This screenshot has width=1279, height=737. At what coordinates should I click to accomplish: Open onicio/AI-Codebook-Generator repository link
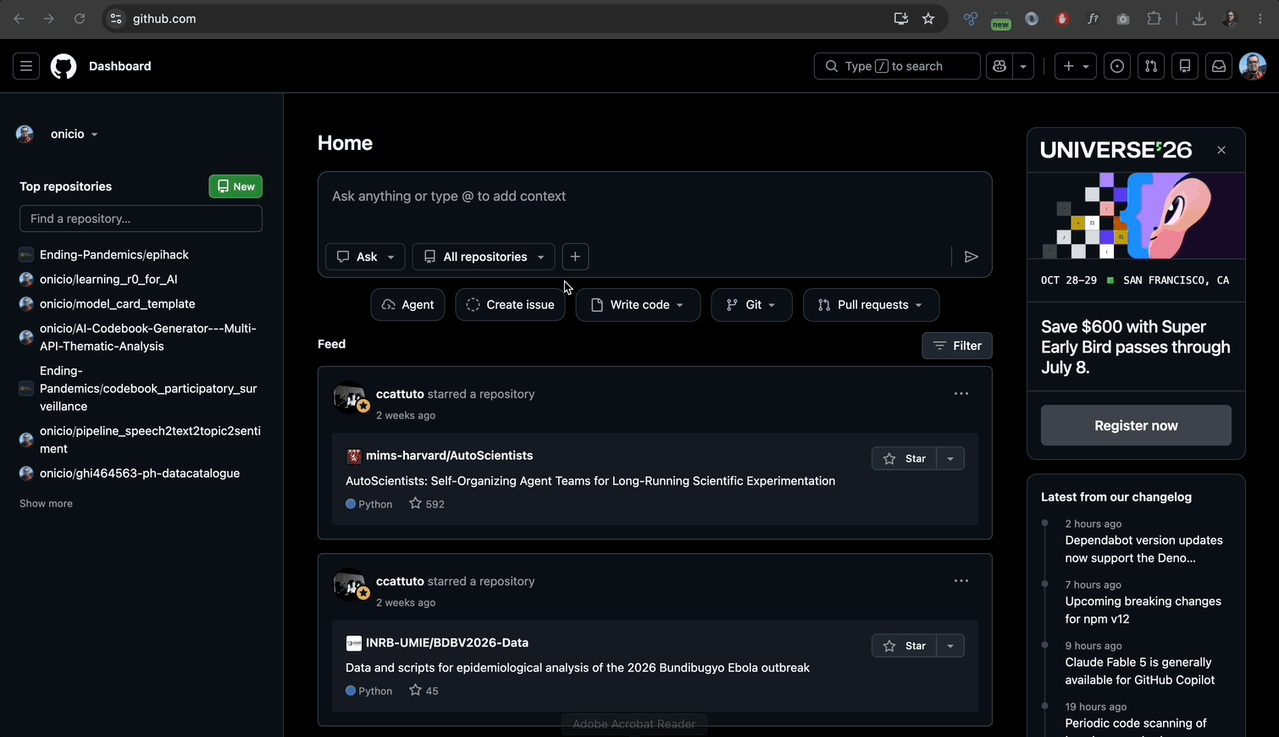(148, 337)
